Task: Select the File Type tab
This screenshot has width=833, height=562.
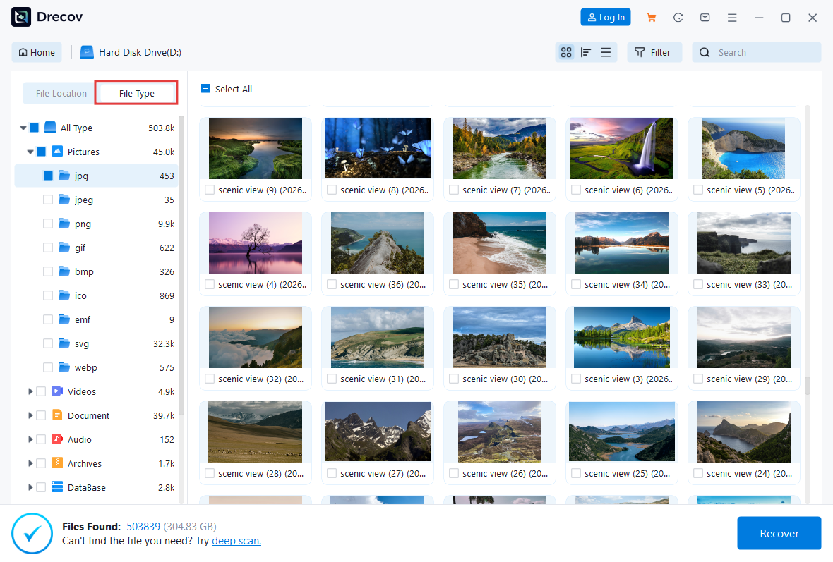Action: click(x=136, y=93)
